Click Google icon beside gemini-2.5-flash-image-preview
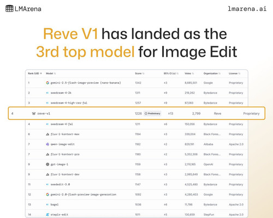Image resolution: width=273 pixels, height=218 pixels. pos(48,83)
